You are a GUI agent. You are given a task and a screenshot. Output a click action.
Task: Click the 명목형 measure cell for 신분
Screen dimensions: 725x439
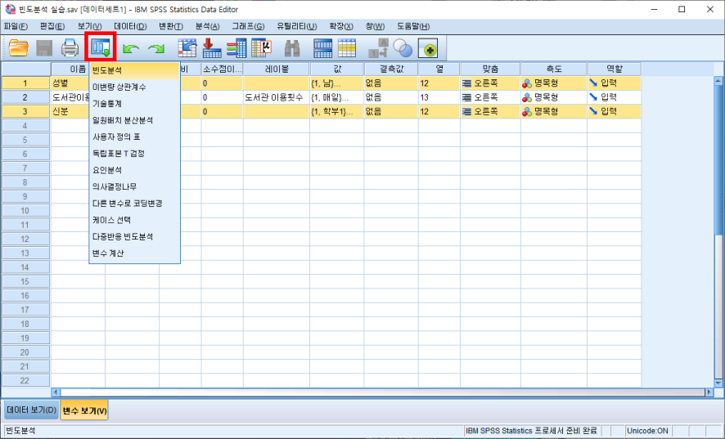pyautogui.click(x=554, y=111)
